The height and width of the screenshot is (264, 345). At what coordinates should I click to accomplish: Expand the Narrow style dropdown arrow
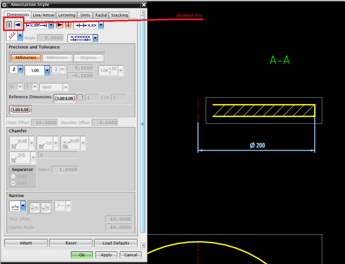23,206
